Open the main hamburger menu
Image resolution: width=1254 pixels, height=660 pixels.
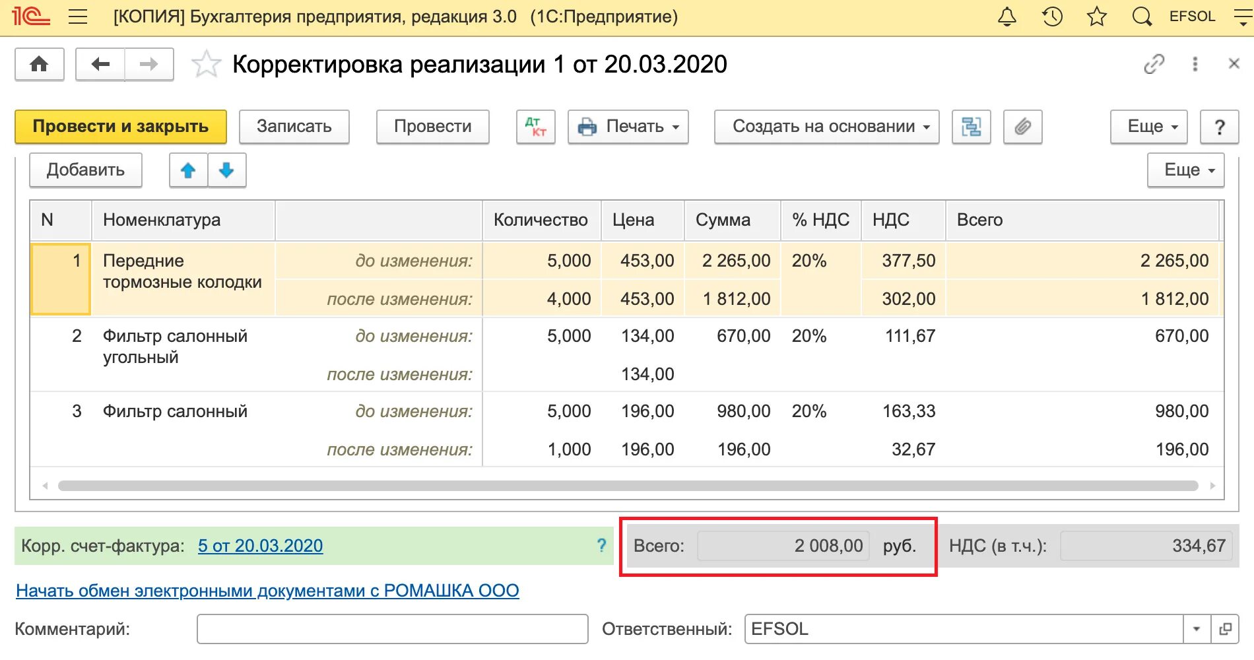(x=77, y=16)
